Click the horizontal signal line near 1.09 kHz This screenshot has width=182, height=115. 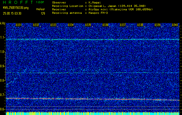(93, 39)
